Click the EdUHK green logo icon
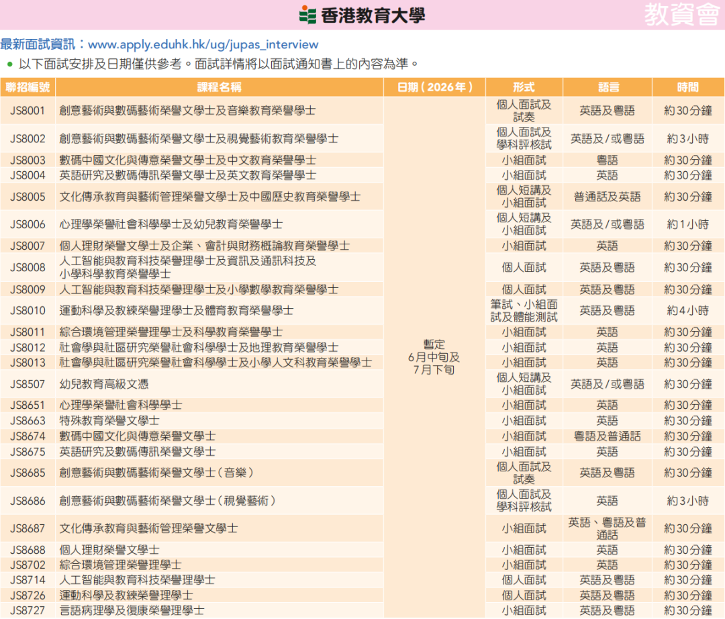 pyautogui.click(x=306, y=13)
